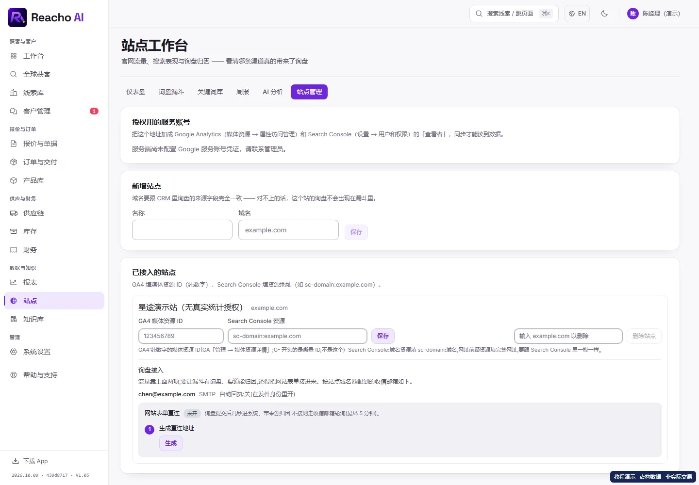This screenshot has width=699, height=485.
Task: Click the 供应链 truck icon
Action: point(14,213)
